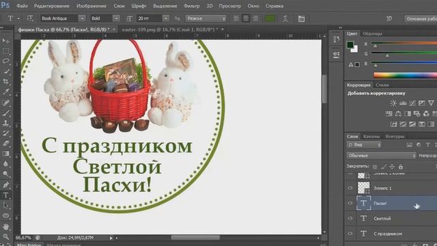Add a Color Balance adjustment
Screen dimensions: 437x246
tap(398, 113)
